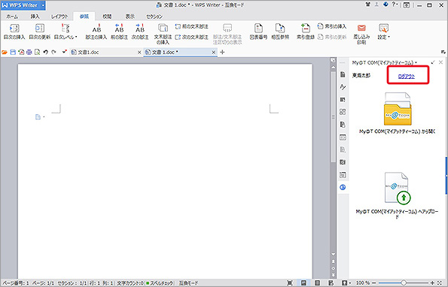Switch to full screen view icon
The image size is (448, 287).
(290, 282)
